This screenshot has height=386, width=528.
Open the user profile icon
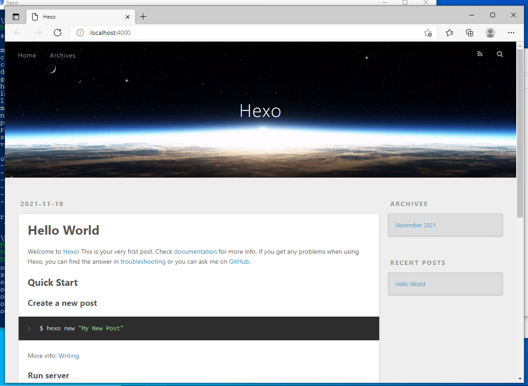coord(490,33)
